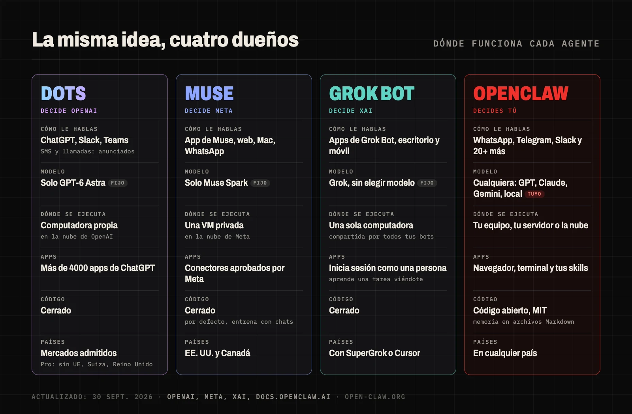The width and height of the screenshot is (632, 414).
Task: Click "Solo GPT-6 Astra" model text
Action: pos(73,183)
